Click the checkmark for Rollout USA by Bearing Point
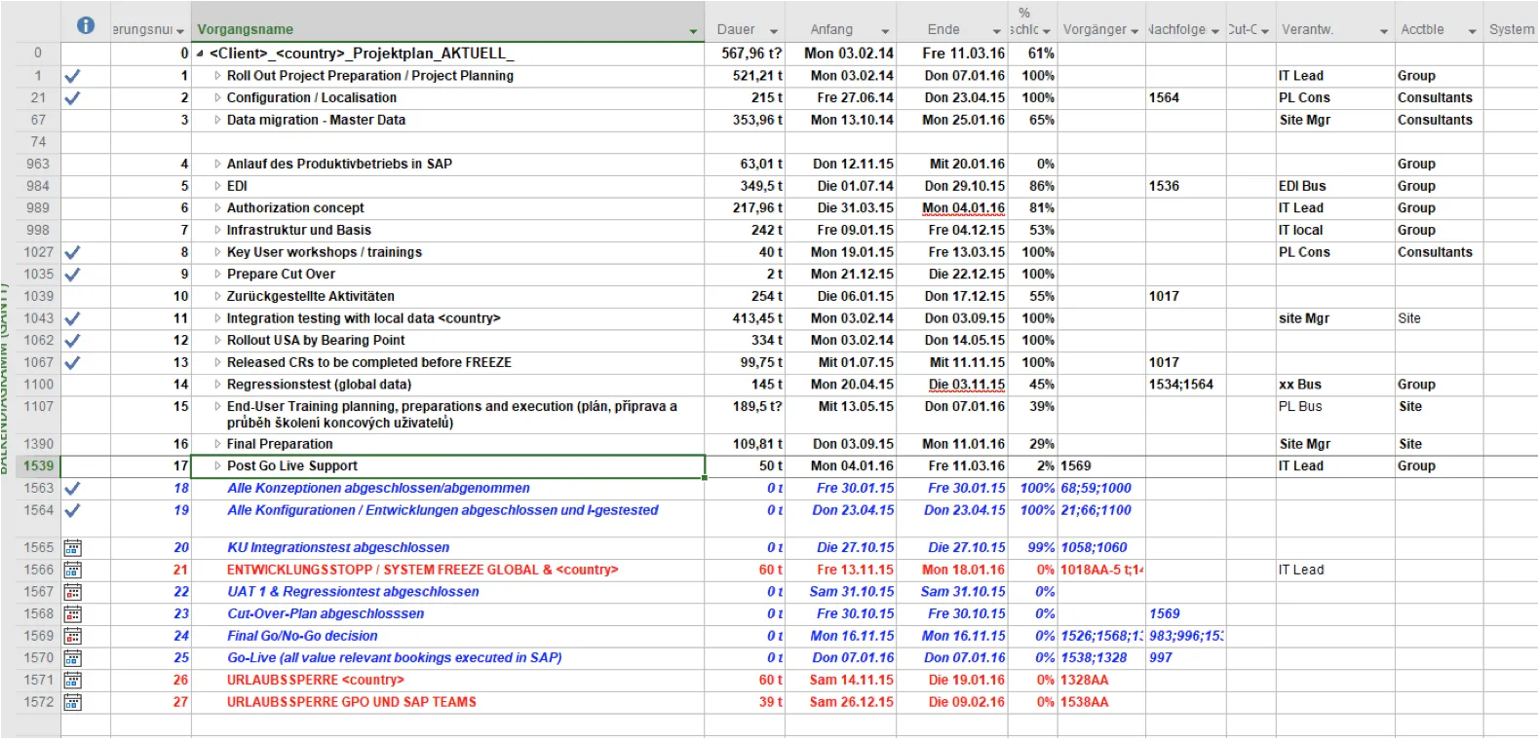 tap(72, 341)
